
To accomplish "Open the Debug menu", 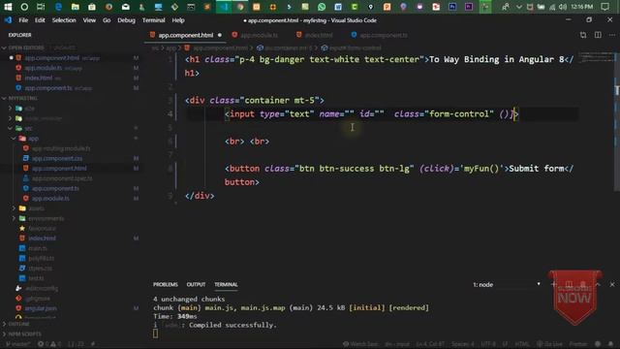I will [x=126, y=20].
